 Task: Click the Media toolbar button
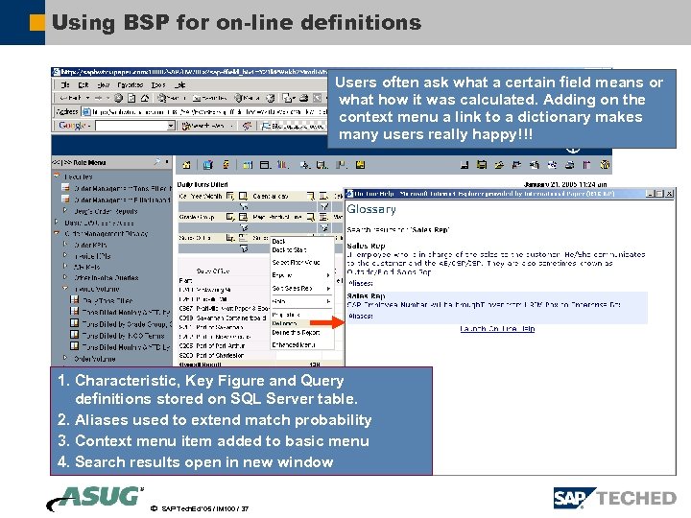(x=247, y=98)
